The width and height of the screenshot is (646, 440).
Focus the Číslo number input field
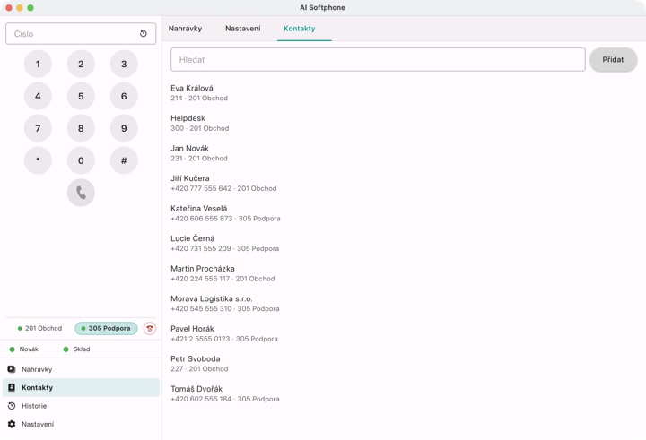(x=81, y=34)
